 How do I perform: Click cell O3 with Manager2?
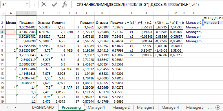pyautogui.click(x=194, y=27)
